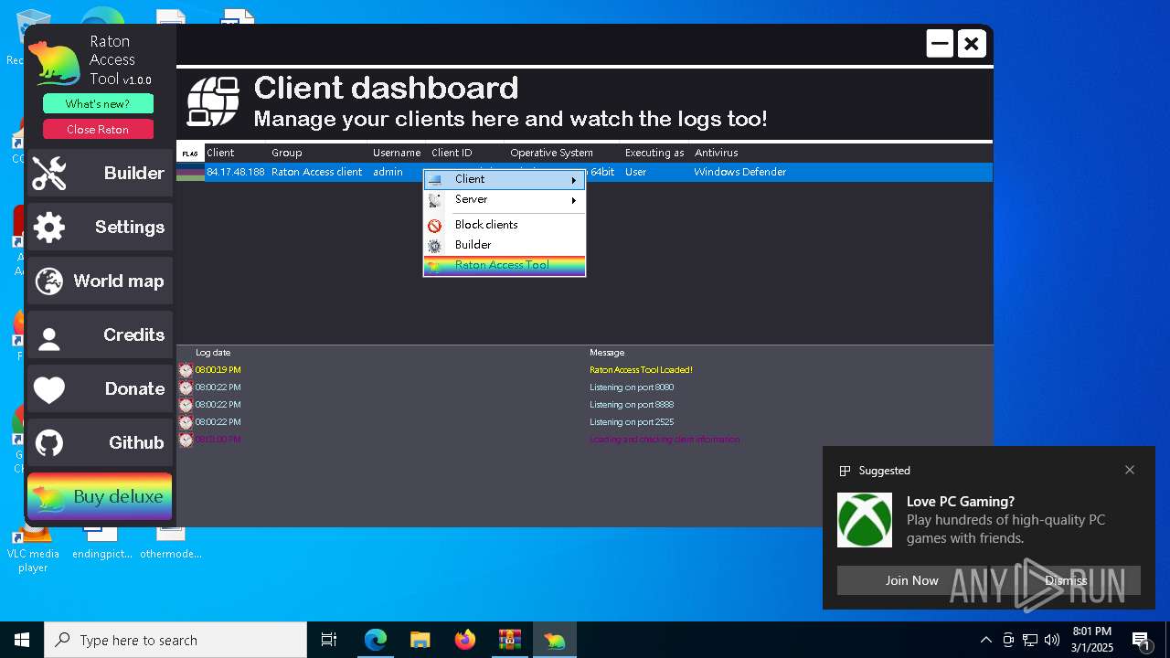Dismiss the Xbox gaming notification
This screenshot has width=1170, height=658.
point(1066,580)
